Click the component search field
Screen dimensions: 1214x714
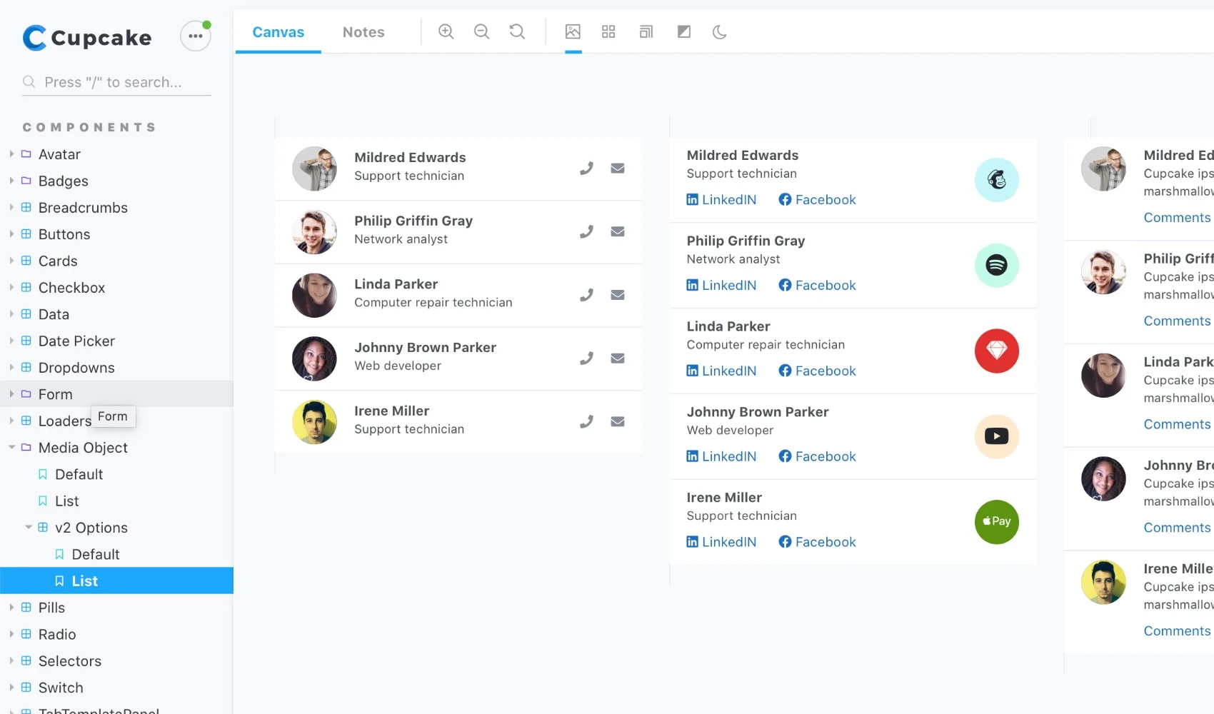(x=118, y=82)
